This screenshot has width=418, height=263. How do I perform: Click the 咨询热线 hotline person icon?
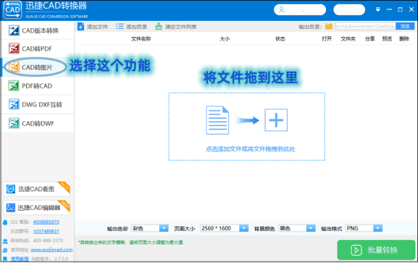pos(5,241)
